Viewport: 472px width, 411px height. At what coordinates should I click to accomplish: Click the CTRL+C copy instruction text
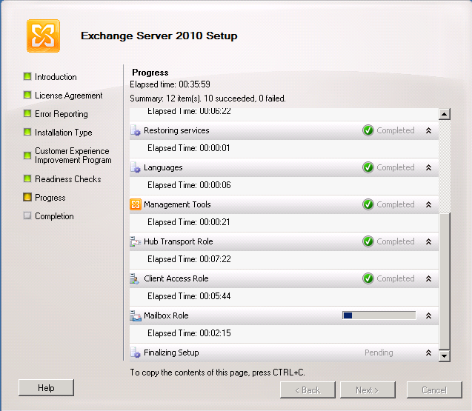(x=217, y=372)
